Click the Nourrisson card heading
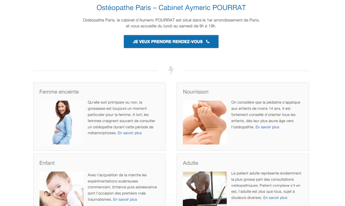Image resolution: width=345 pixels, height=206 pixels. [x=195, y=92]
